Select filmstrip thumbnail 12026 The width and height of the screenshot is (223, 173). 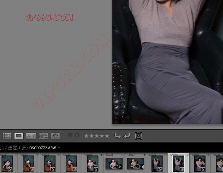tap(114, 163)
